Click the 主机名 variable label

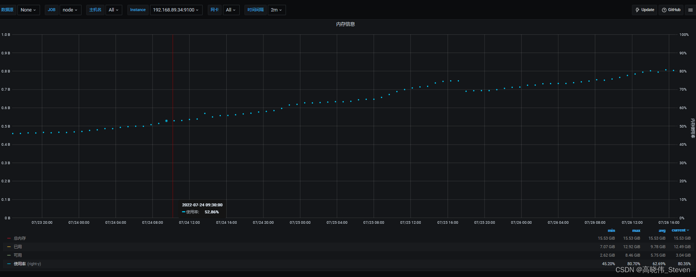[95, 10]
